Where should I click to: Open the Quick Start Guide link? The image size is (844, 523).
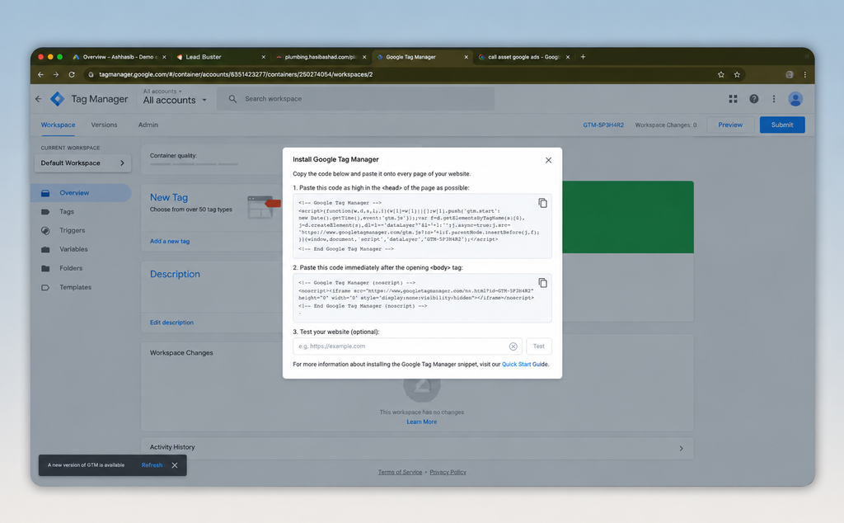525,365
